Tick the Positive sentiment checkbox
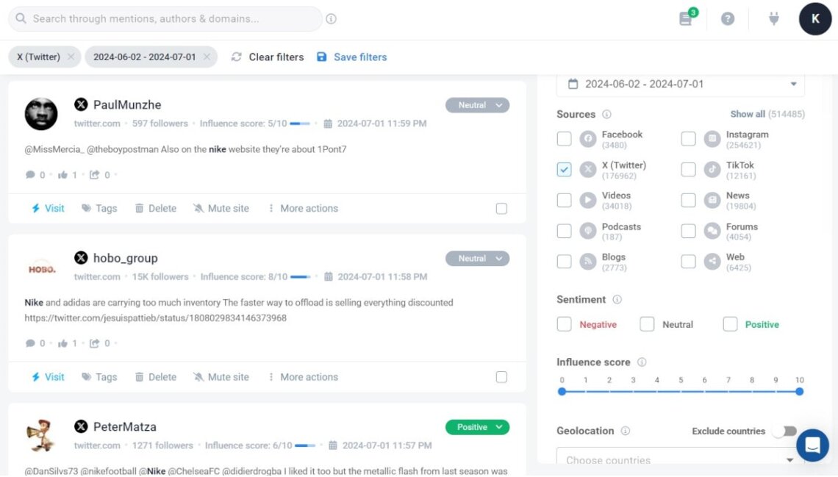Image resolution: width=838 pixels, height=477 pixels. click(730, 324)
